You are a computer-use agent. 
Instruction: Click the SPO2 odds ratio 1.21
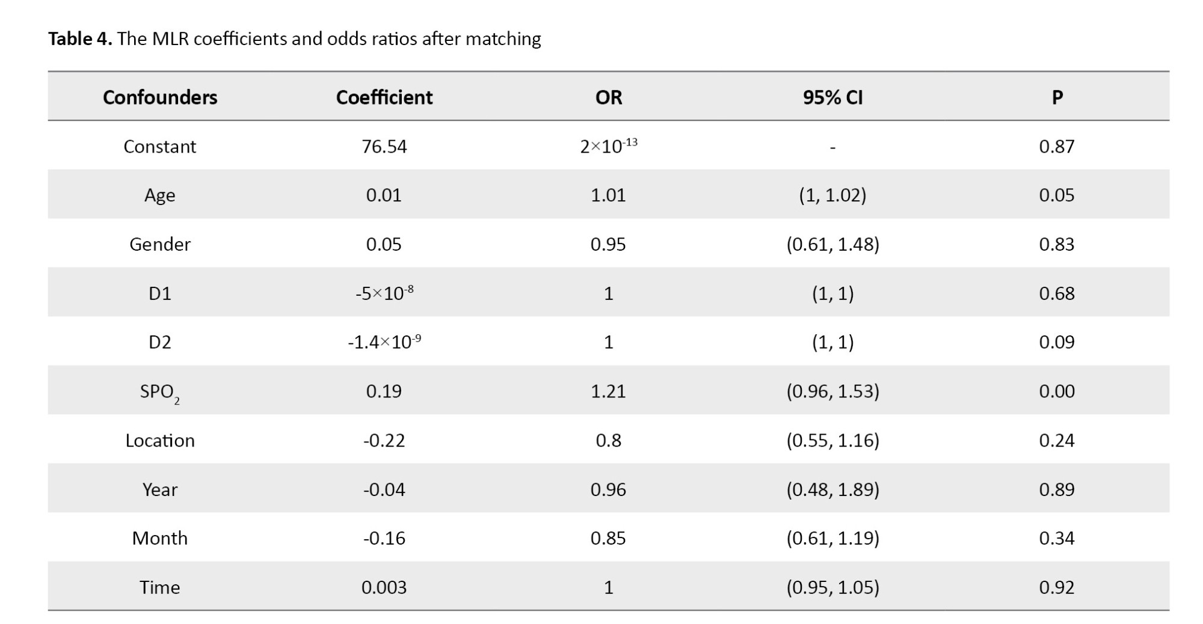tap(608, 391)
